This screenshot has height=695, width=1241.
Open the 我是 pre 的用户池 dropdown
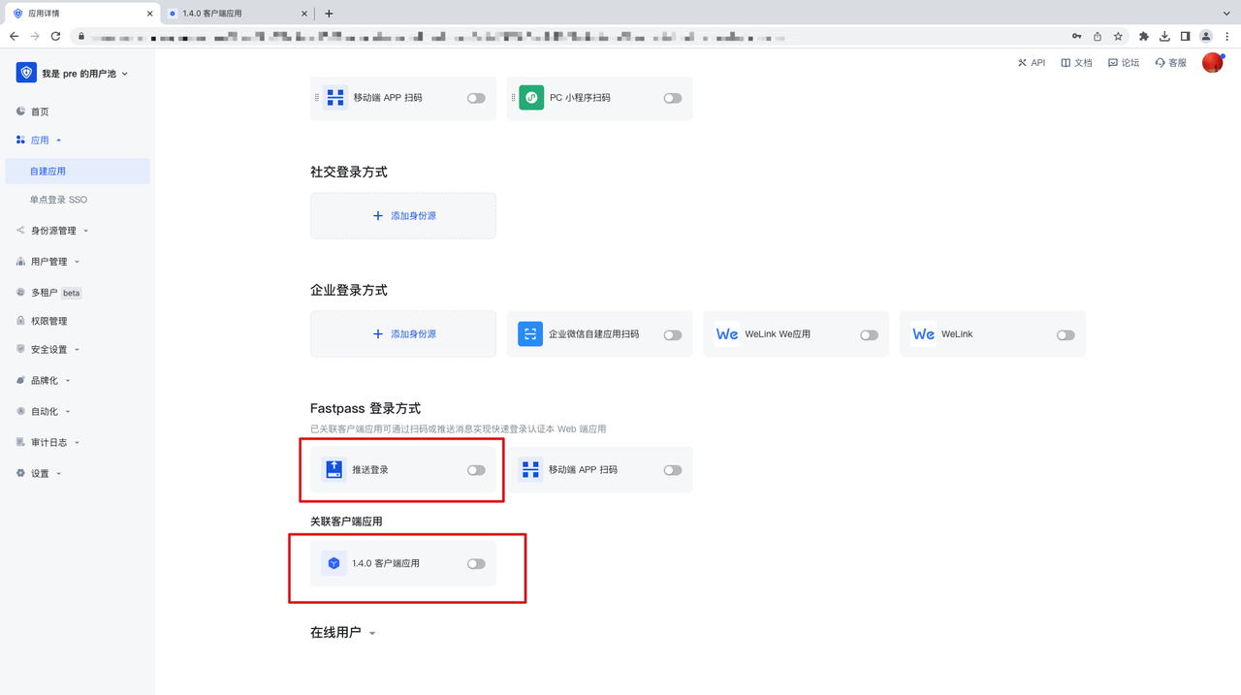(78, 72)
